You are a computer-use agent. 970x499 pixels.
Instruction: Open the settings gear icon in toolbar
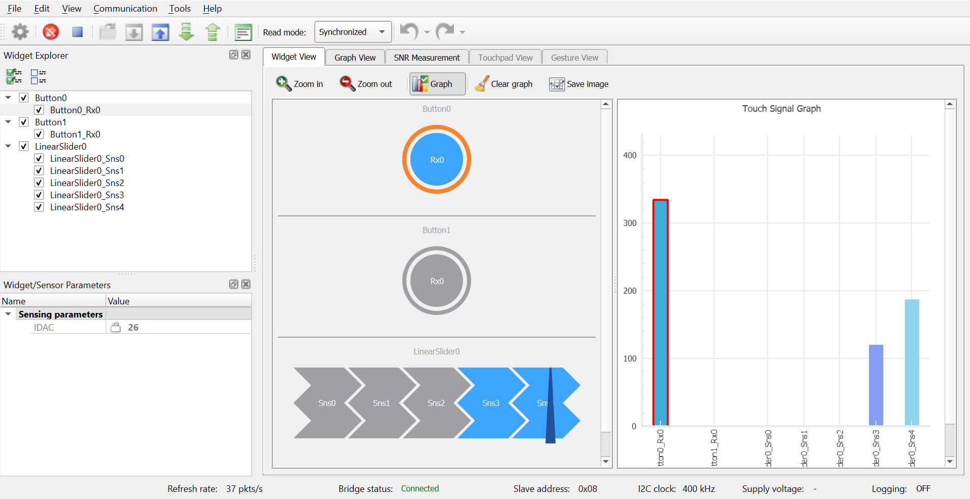coord(20,32)
